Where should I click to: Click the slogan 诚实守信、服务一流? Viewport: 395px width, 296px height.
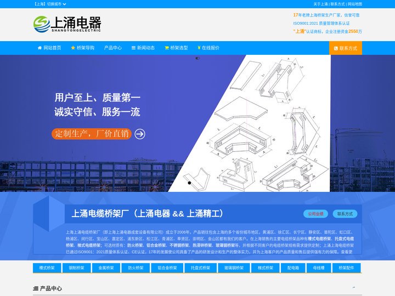(97, 112)
